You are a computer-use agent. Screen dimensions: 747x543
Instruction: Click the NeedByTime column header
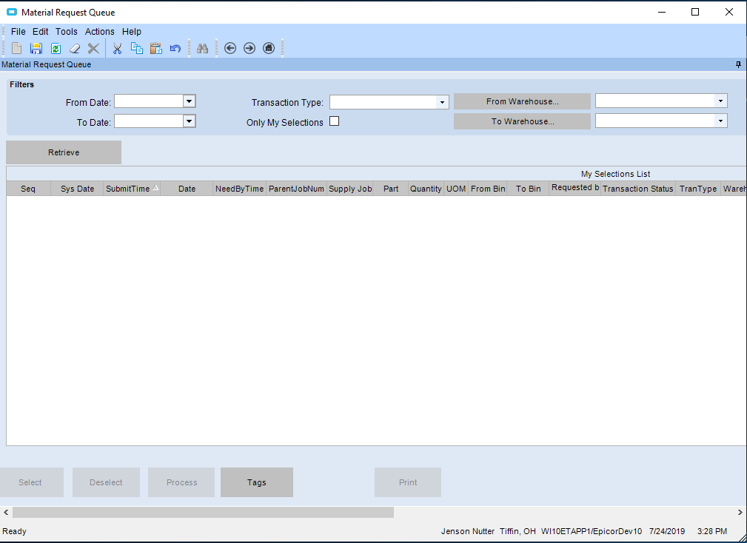239,189
